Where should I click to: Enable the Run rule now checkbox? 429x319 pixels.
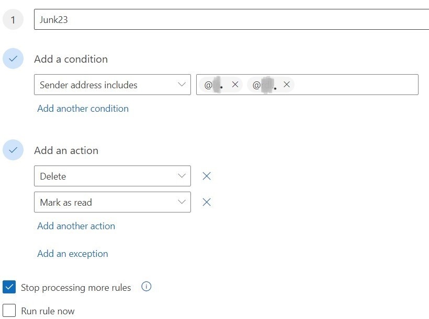9,311
